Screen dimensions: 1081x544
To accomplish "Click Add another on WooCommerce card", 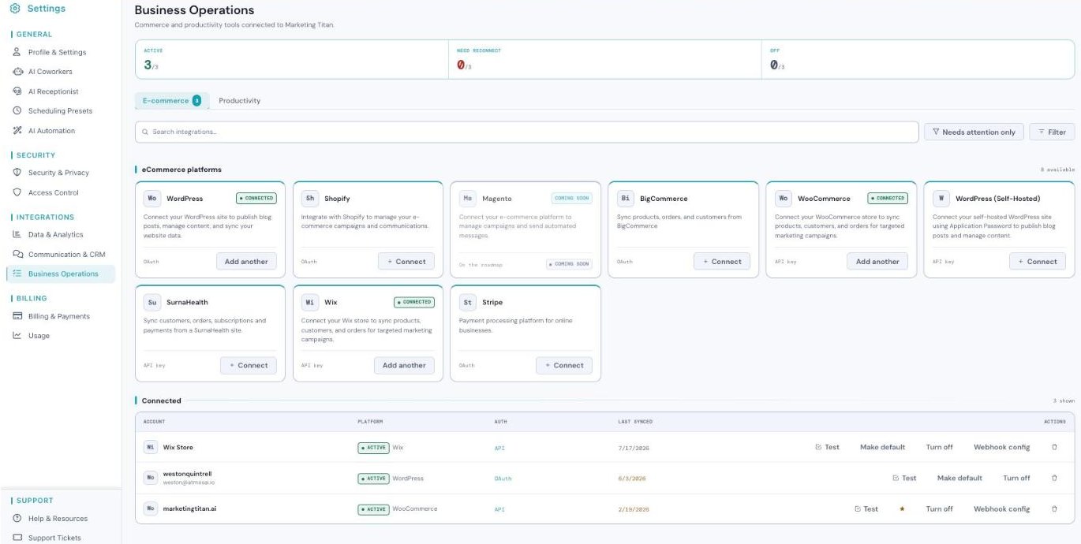I will pyautogui.click(x=877, y=261).
